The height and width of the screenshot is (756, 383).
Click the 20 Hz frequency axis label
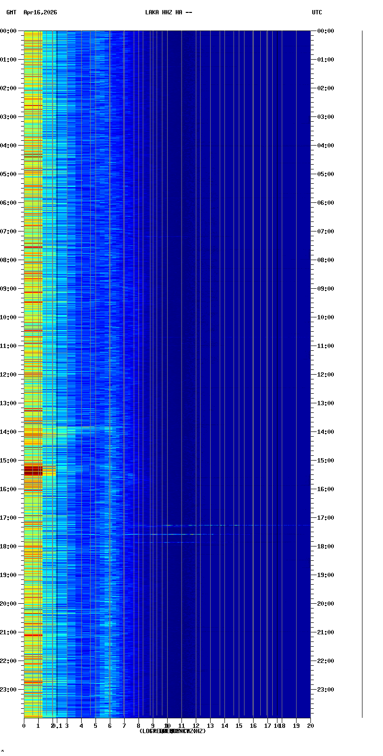(310, 726)
